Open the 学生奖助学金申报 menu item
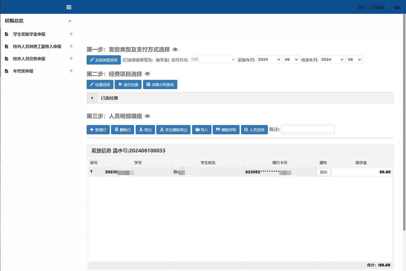The image size is (406, 271). 29,34
